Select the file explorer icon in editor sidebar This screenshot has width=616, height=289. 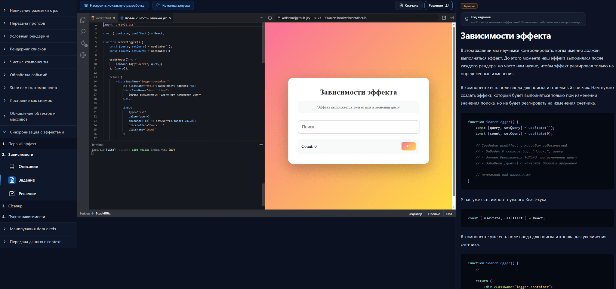[x=83, y=20]
